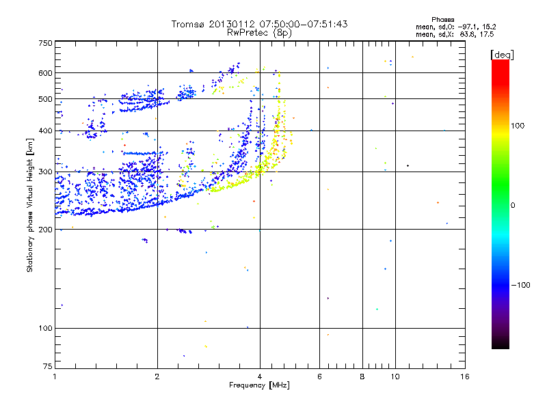Click the '2' frequency tick label
This screenshot has width=547, height=410.
point(157,377)
